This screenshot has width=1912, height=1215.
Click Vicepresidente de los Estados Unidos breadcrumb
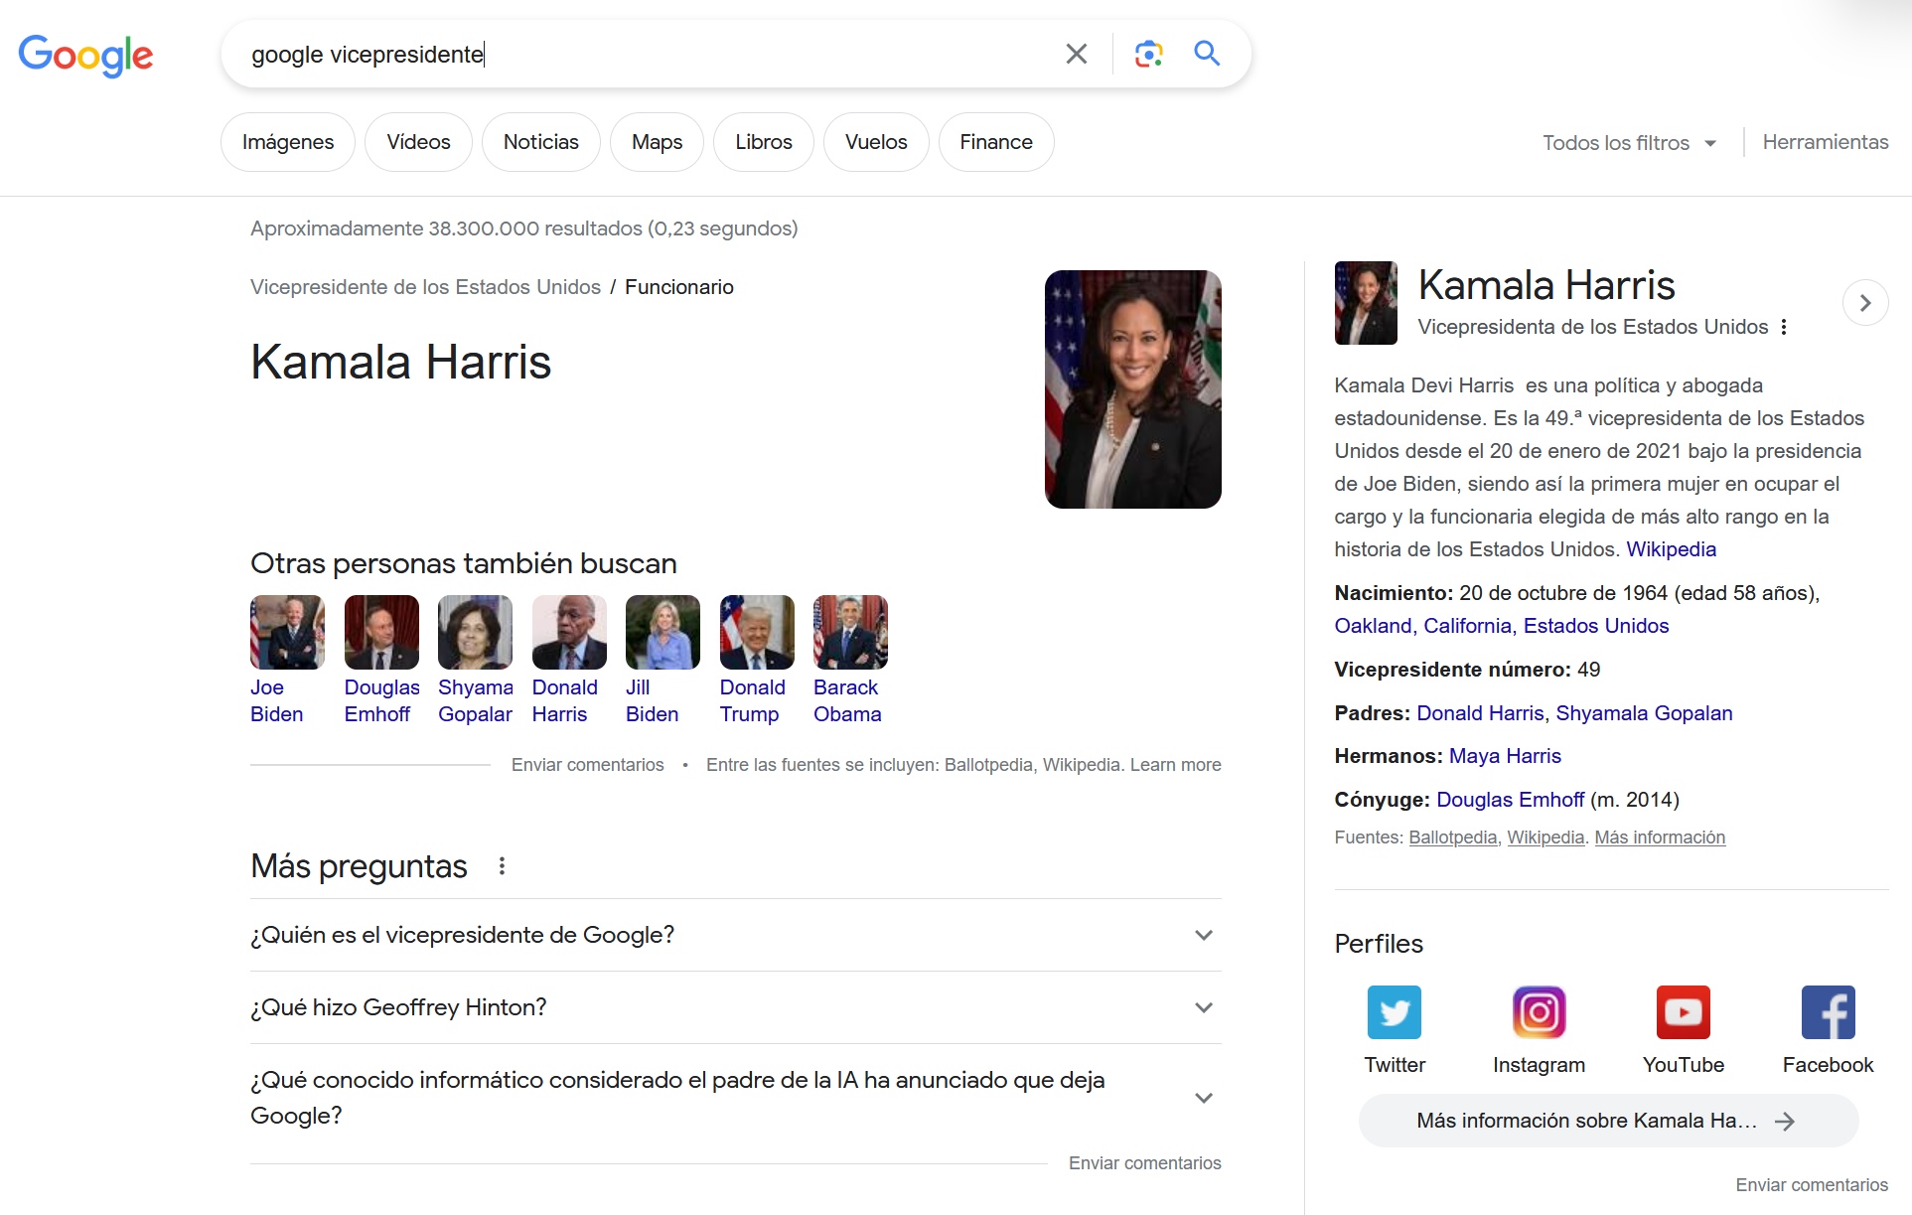click(425, 287)
